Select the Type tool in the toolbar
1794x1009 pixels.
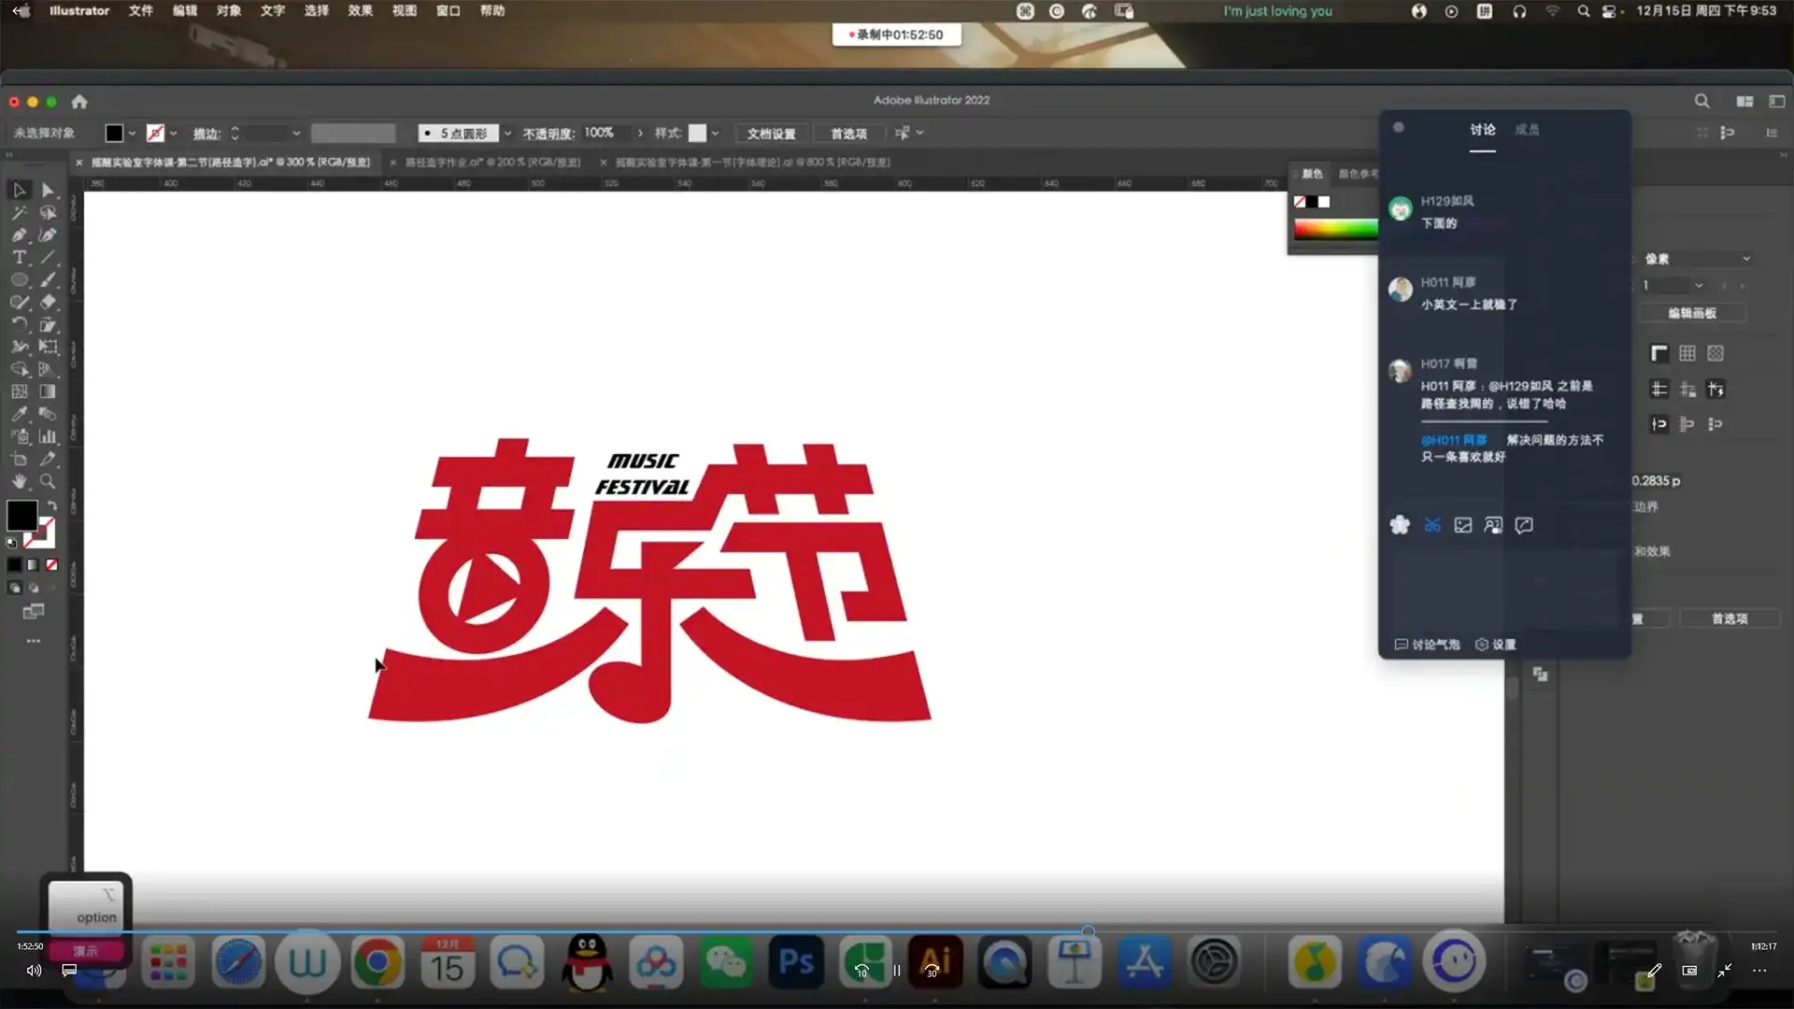19,257
